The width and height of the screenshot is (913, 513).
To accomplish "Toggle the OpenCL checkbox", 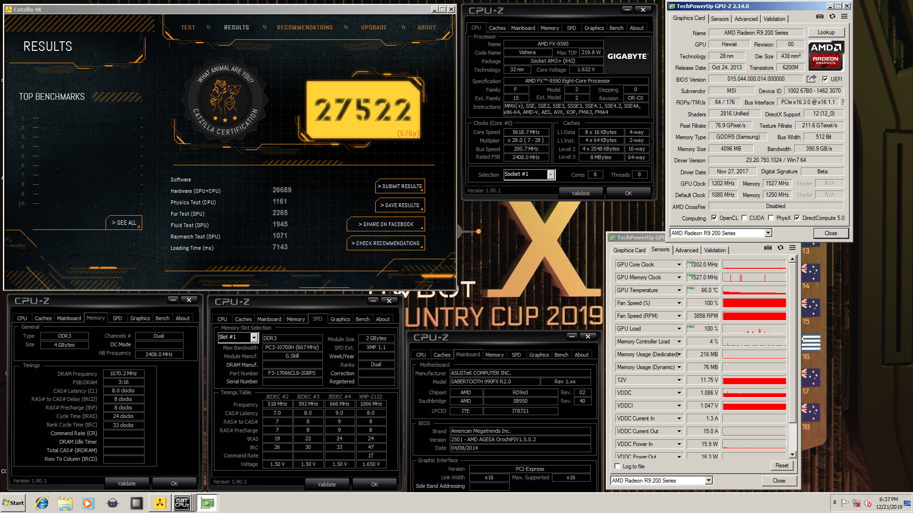I will (714, 218).
